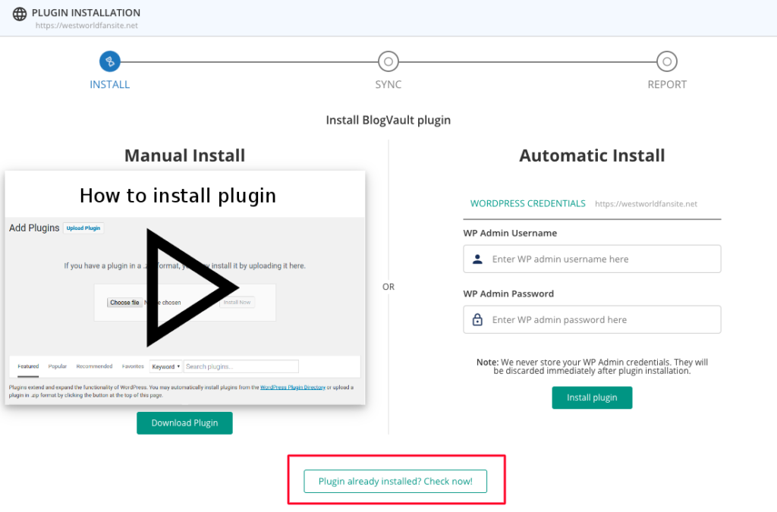Viewport: 777px width, 512px height.
Task: Focus the WP Admin Password field
Action: pos(592,320)
